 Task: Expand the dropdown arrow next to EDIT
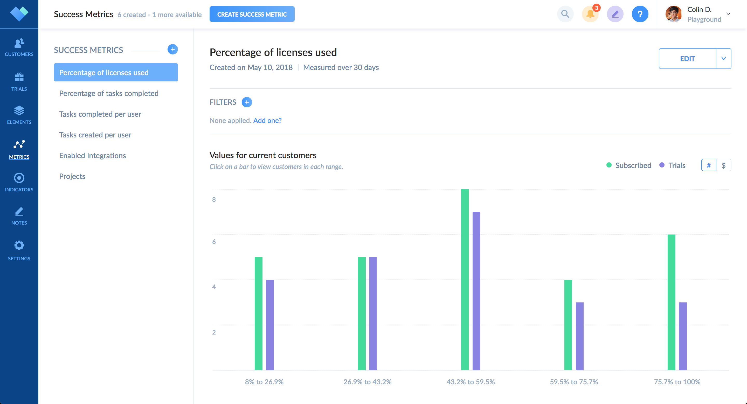tap(723, 59)
